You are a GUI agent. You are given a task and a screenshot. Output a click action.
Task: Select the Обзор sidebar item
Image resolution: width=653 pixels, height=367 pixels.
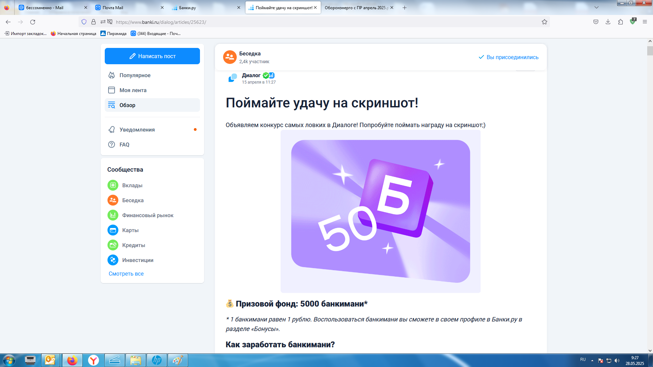152,105
